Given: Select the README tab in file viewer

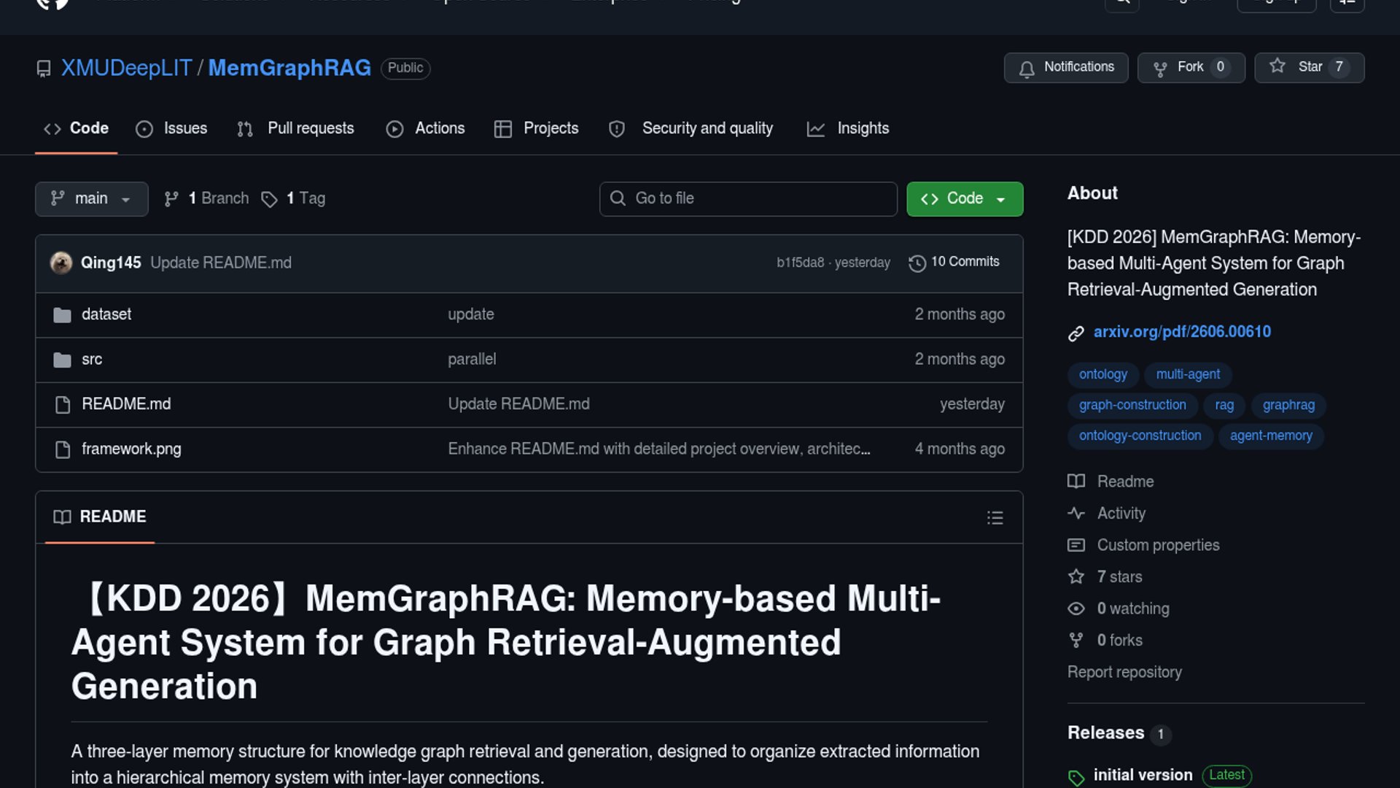Looking at the screenshot, I should coord(100,517).
